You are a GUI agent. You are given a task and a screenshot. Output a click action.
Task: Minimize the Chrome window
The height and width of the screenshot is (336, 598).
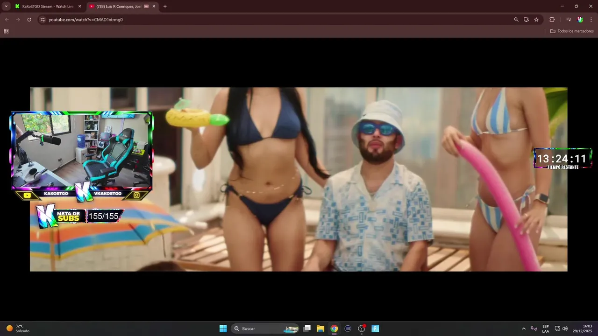[562, 6]
